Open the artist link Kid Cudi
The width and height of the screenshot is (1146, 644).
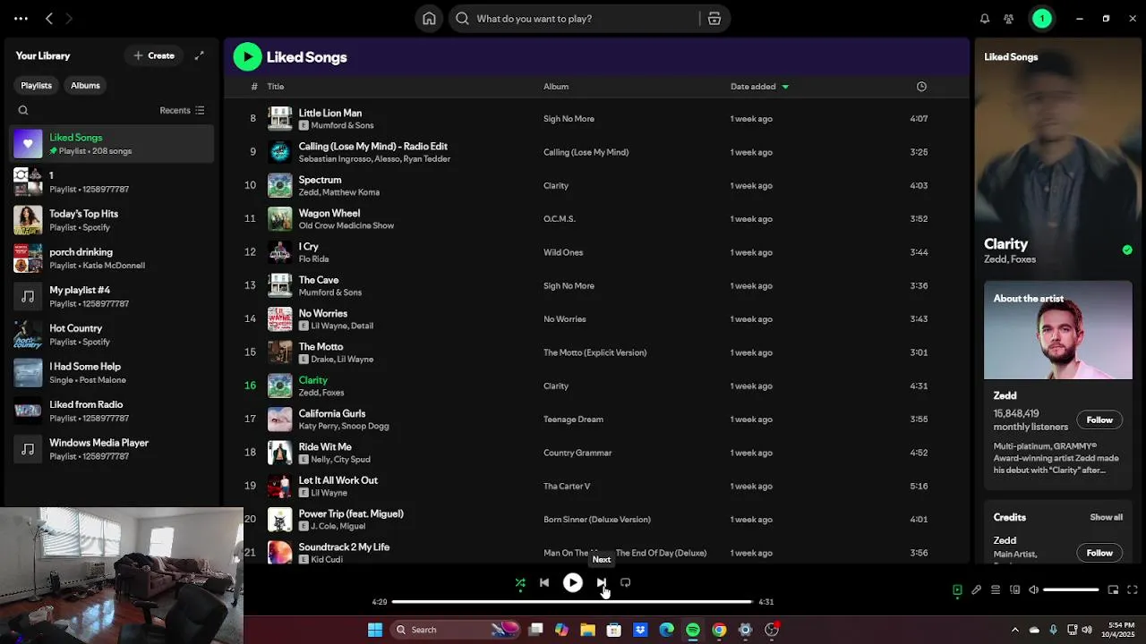pyautogui.click(x=327, y=560)
